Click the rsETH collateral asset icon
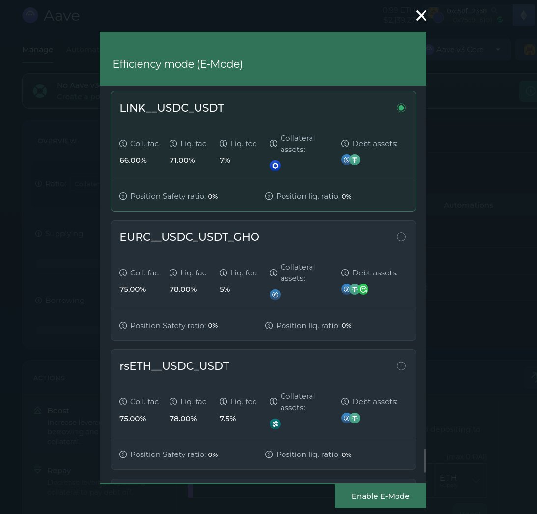Image resolution: width=537 pixels, height=514 pixels. (x=275, y=424)
